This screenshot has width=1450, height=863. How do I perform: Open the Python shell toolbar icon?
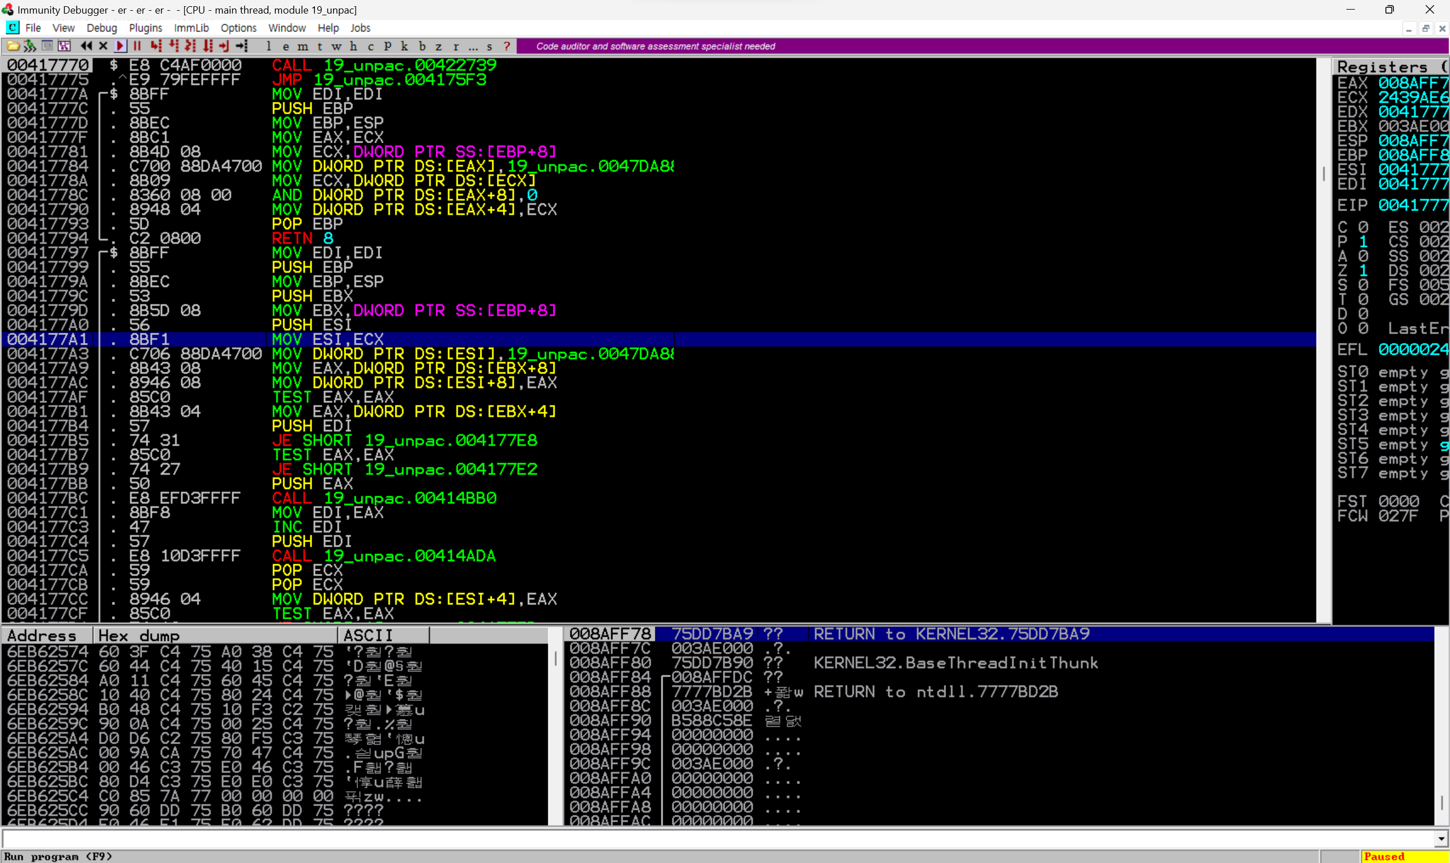[29, 46]
